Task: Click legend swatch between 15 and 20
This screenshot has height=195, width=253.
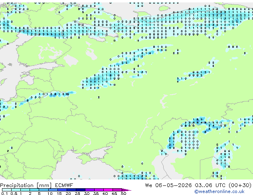Action: 62,190
